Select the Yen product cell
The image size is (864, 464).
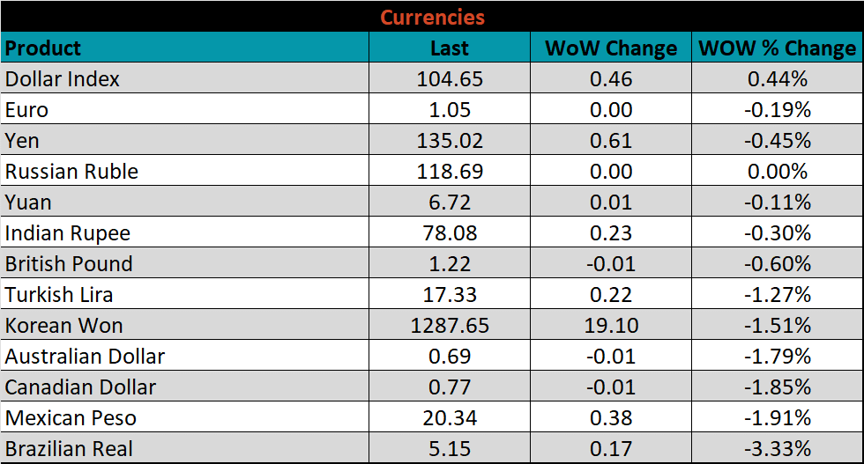22,141
